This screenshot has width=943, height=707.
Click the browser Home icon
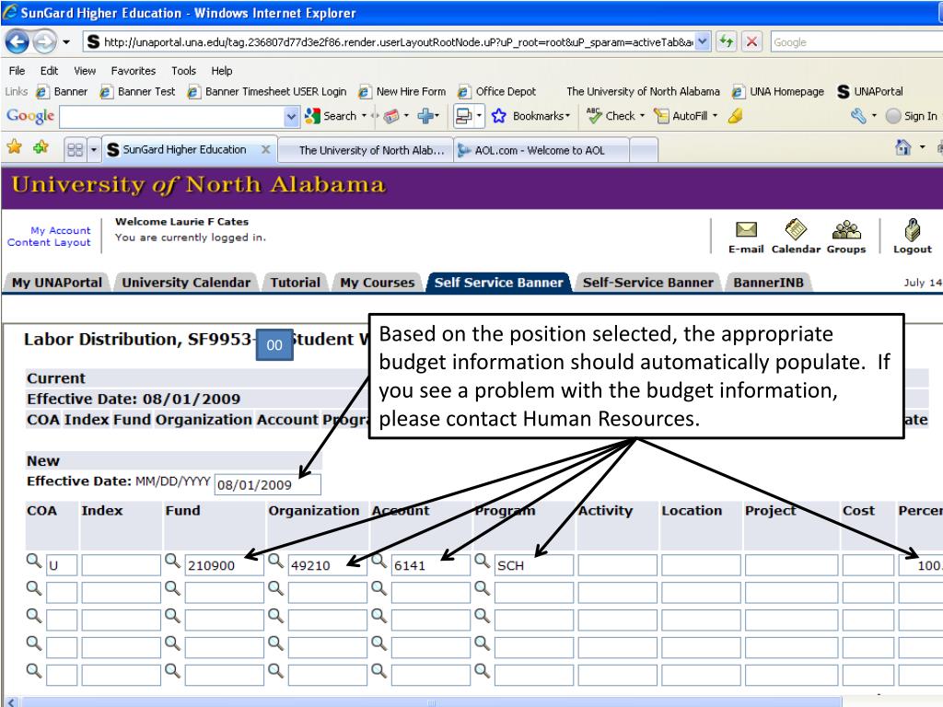[902, 147]
